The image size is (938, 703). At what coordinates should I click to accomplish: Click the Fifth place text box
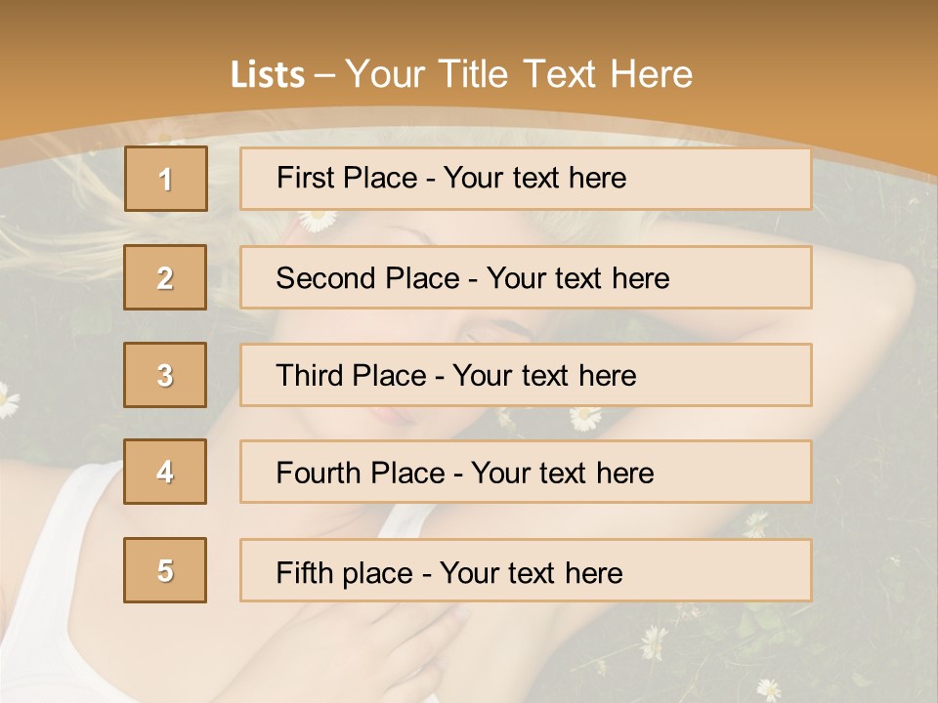click(x=526, y=571)
